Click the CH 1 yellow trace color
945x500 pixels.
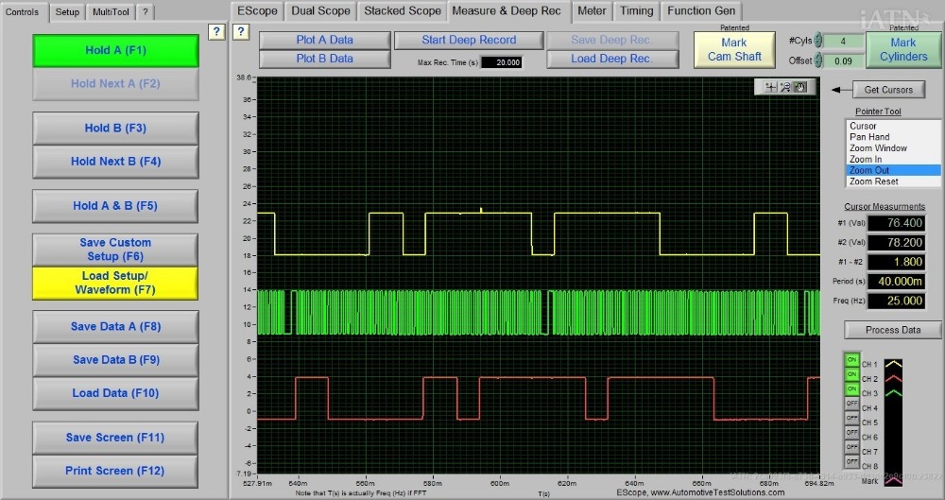[x=893, y=364]
